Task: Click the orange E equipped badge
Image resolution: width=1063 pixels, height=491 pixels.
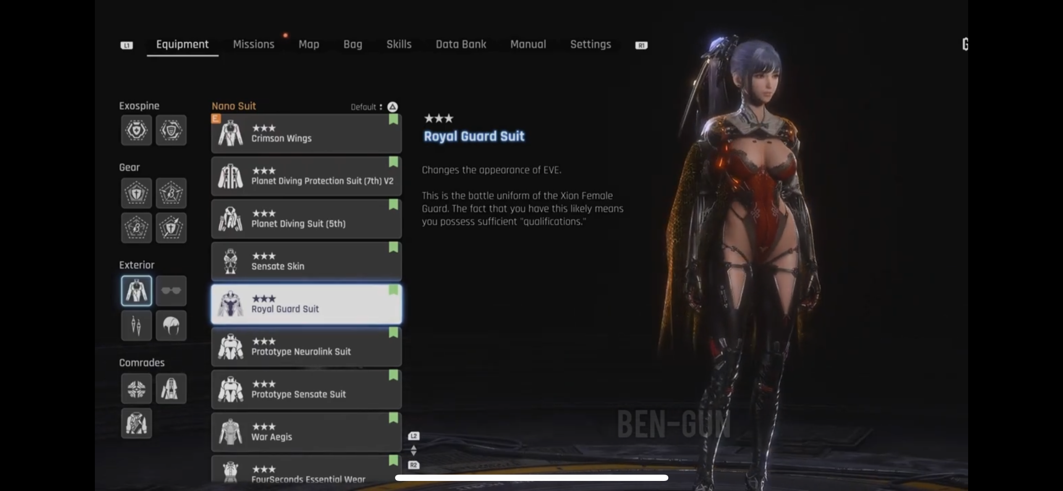Action: [x=216, y=119]
